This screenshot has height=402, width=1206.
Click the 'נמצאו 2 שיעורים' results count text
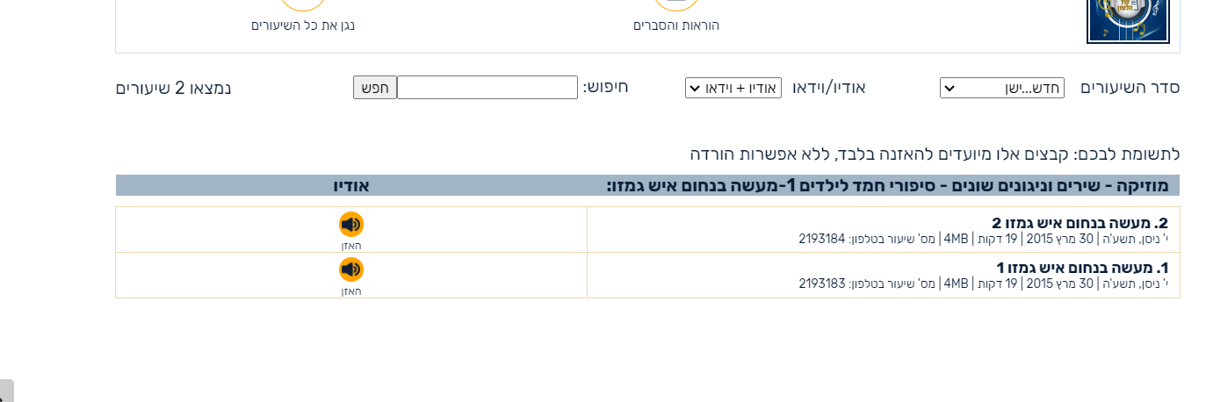[x=174, y=88]
